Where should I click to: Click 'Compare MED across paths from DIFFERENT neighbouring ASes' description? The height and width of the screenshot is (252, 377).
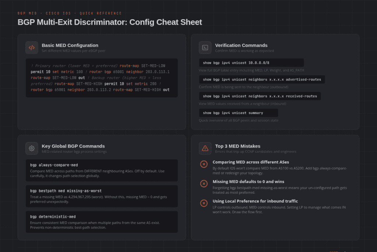tap(97, 173)
